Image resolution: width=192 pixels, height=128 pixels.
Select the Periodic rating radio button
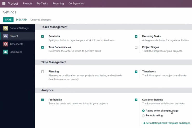(x=143, y=116)
